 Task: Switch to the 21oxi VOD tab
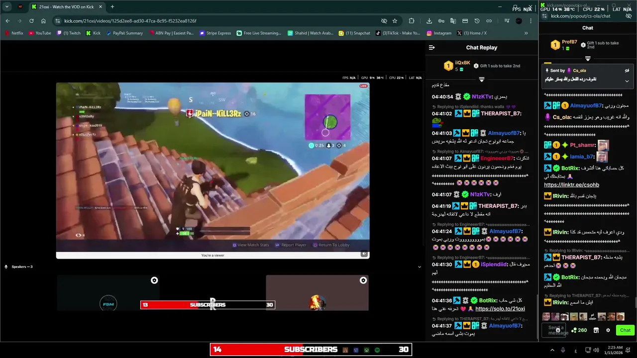point(66,7)
